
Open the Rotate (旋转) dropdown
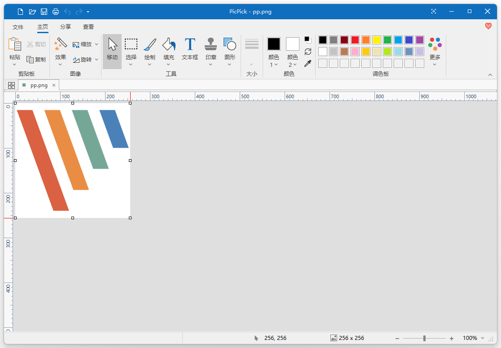coord(85,60)
